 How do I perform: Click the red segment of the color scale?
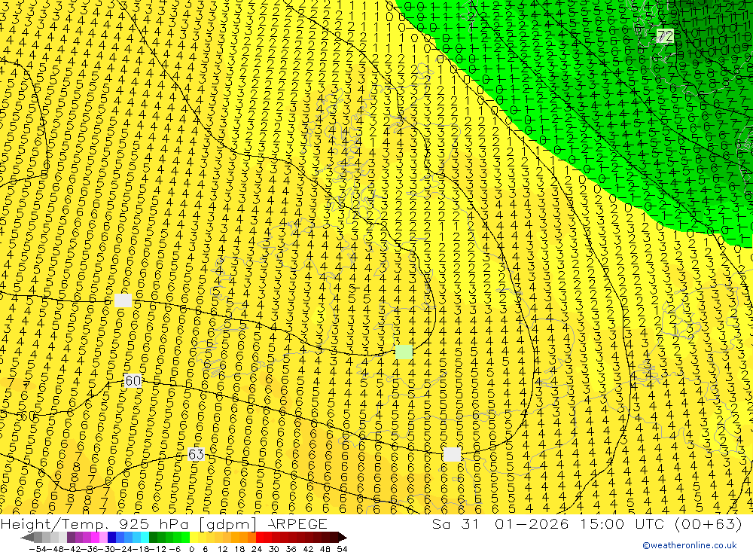[260, 537]
